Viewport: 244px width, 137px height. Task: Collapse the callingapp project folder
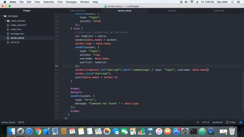coord(2,16)
